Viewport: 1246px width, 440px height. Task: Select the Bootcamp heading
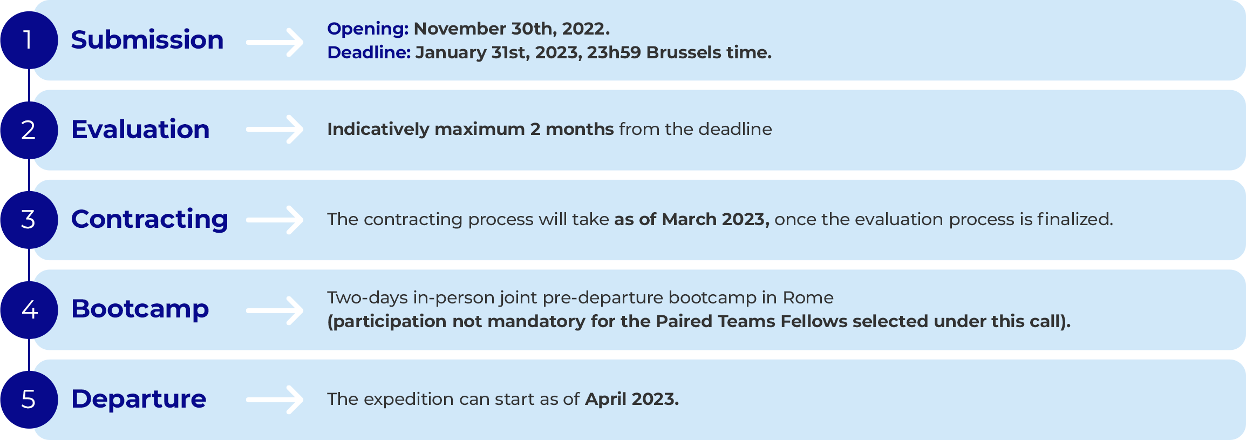click(140, 309)
